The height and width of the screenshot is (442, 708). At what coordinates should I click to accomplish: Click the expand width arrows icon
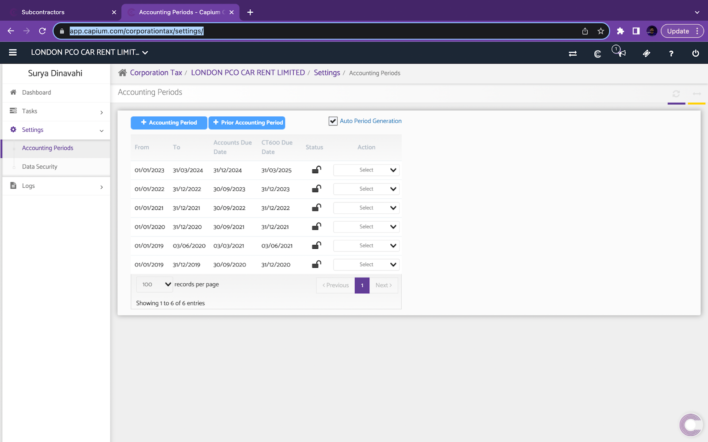point(697,94)
